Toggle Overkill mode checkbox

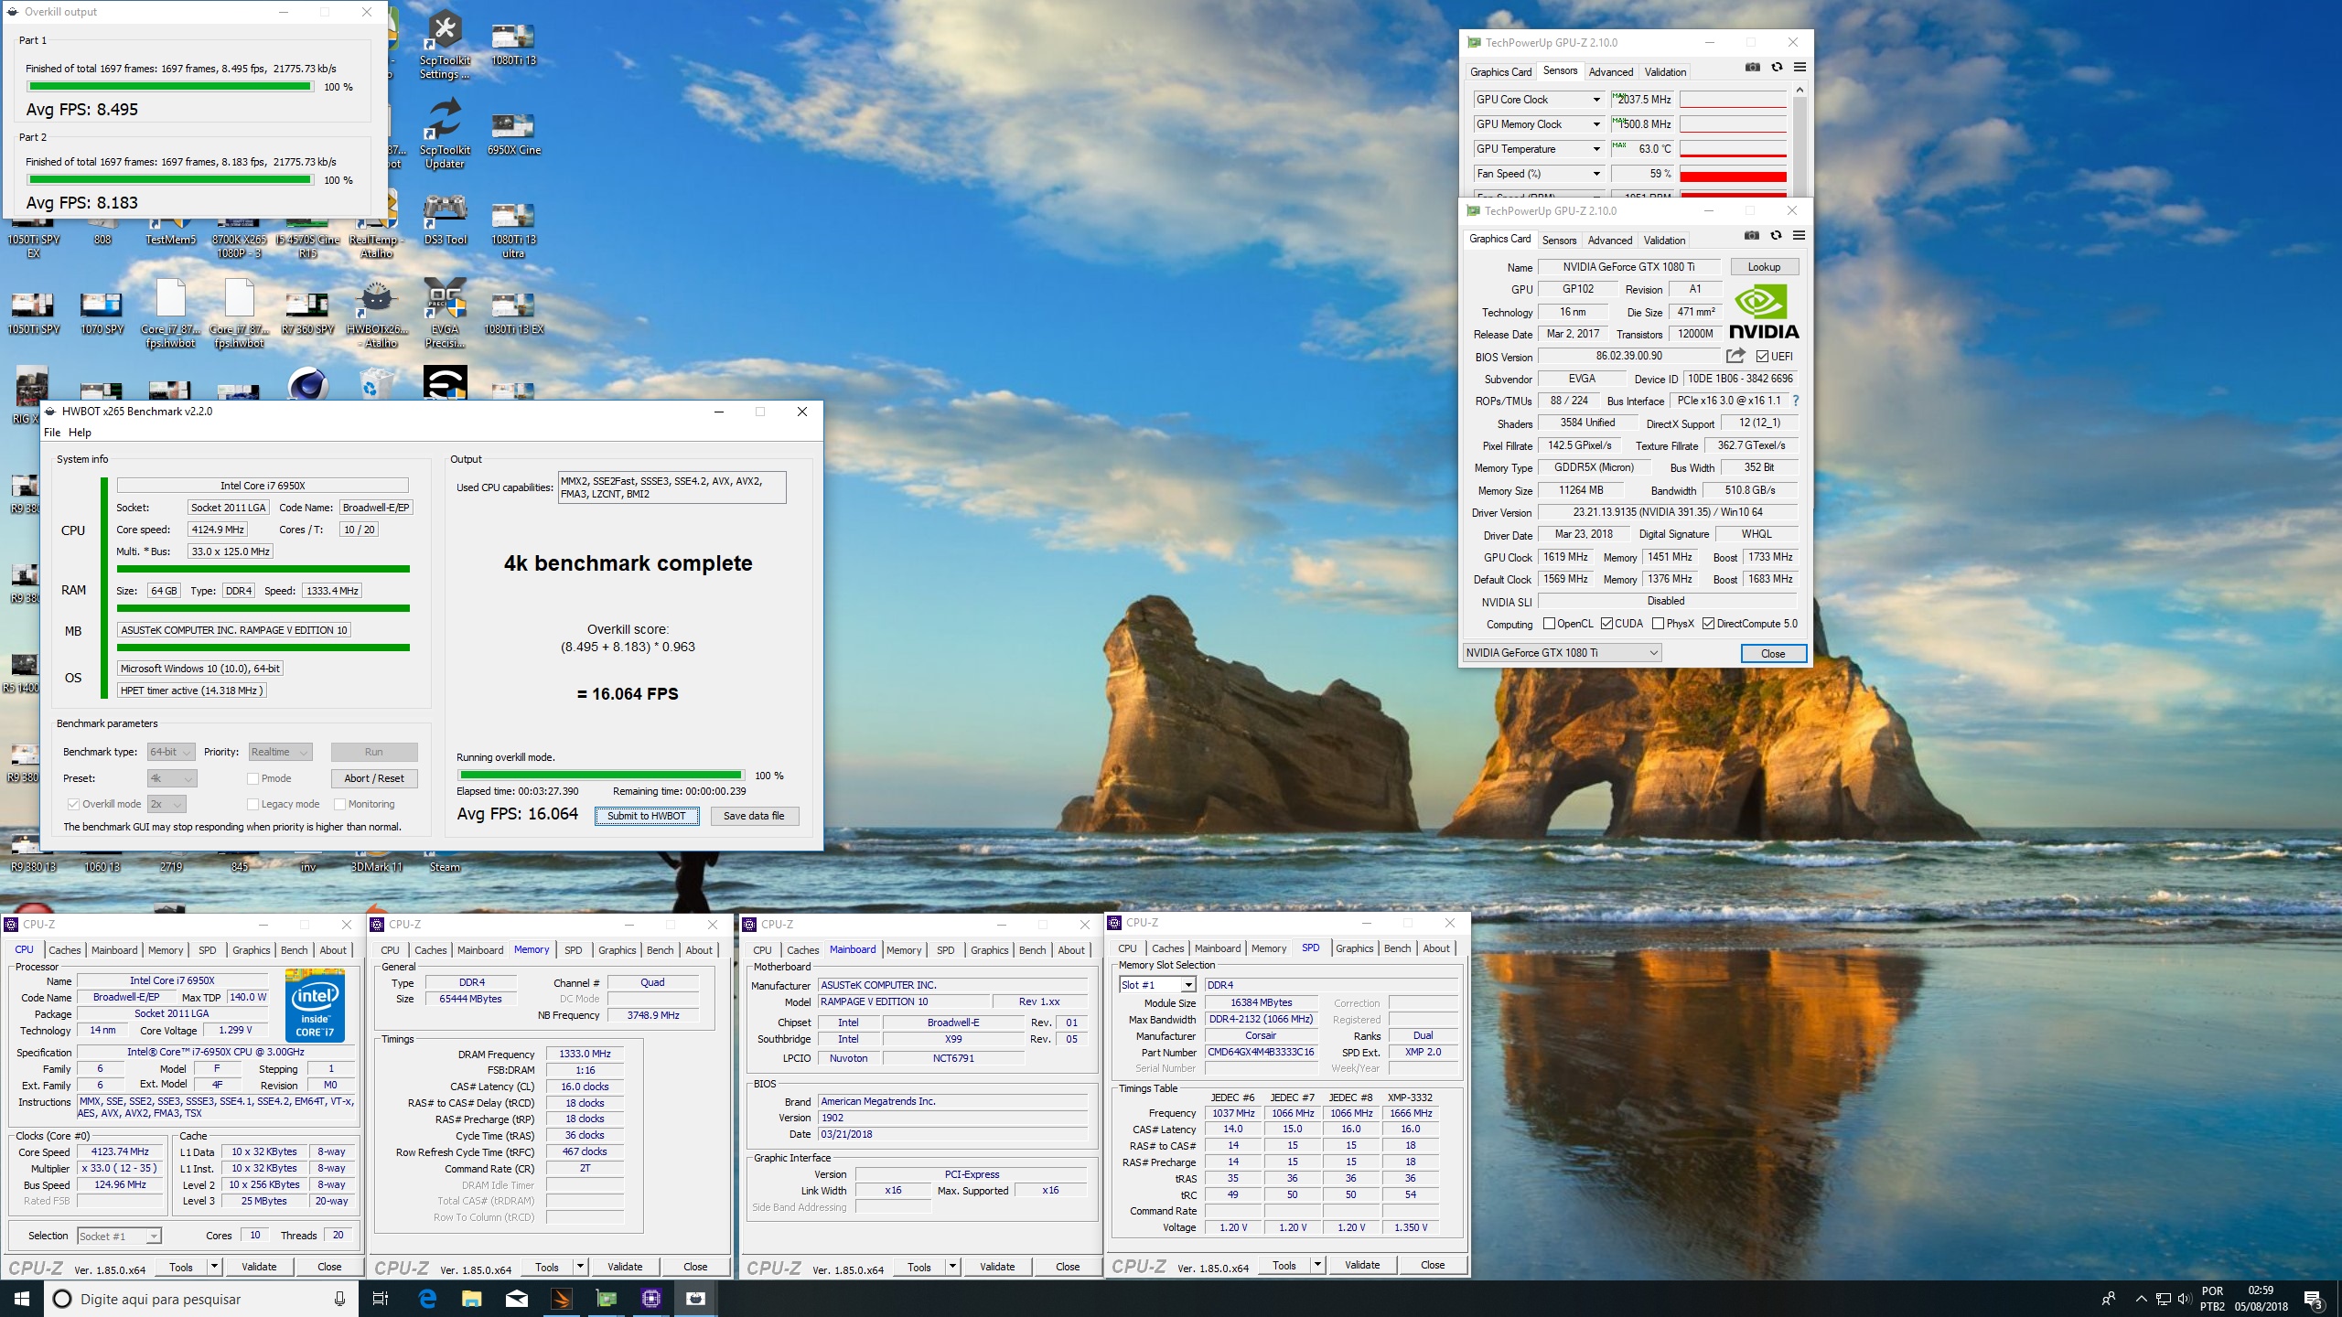point(73,804)
